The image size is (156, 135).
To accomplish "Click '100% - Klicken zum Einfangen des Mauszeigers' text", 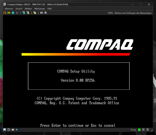I will (x=130, y=13).
